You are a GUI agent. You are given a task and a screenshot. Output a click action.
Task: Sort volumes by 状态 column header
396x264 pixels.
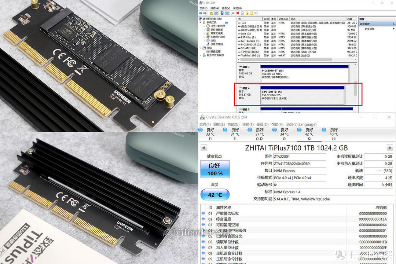[318, 19]
